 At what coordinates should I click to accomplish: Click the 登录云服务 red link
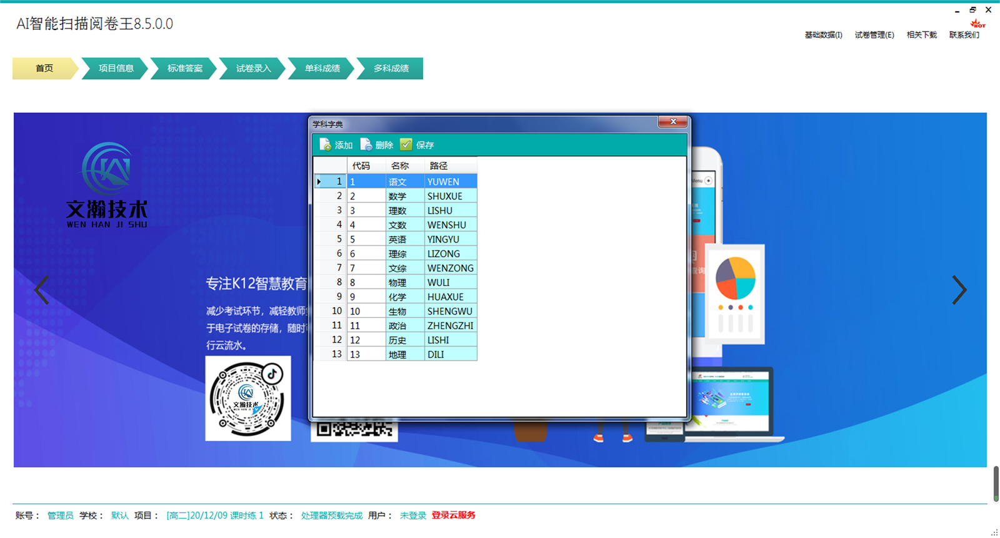pos(453,515)
